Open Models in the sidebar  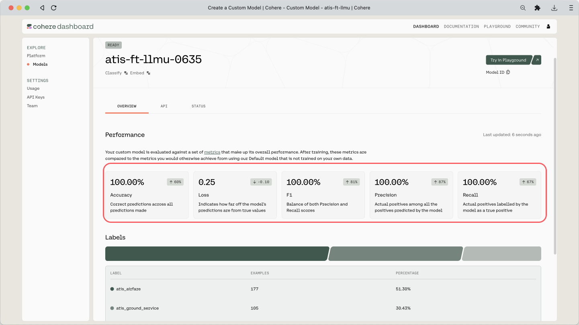(40, 64)
